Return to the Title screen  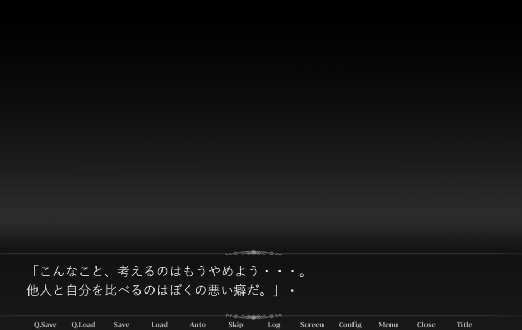point(464,325)
